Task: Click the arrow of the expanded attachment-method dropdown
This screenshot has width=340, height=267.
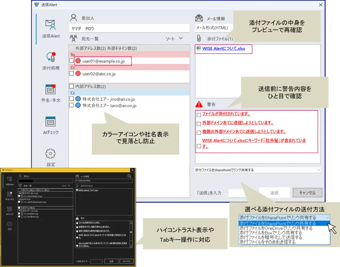Action: tap(327, 217)
